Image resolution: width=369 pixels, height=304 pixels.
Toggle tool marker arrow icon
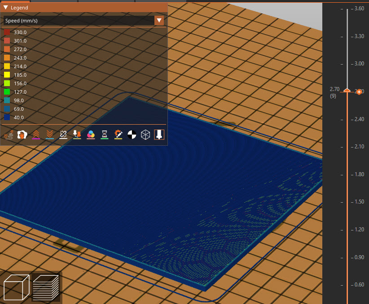pyautogui.click(x=159, y=135)
